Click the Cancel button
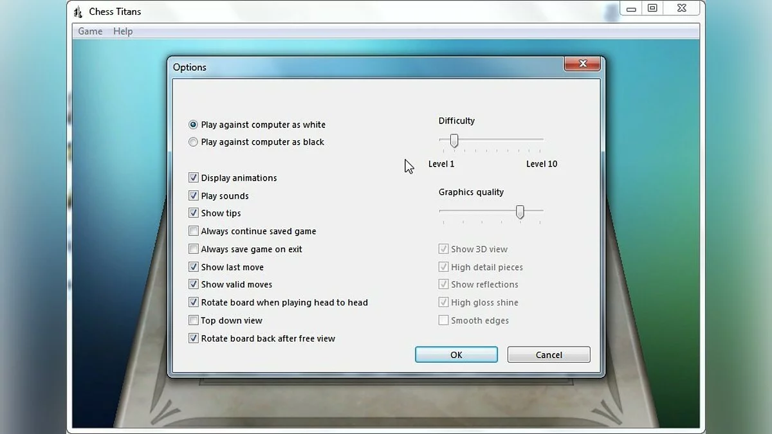The height and width of the screenshot is (434, 772). point(549,355)
